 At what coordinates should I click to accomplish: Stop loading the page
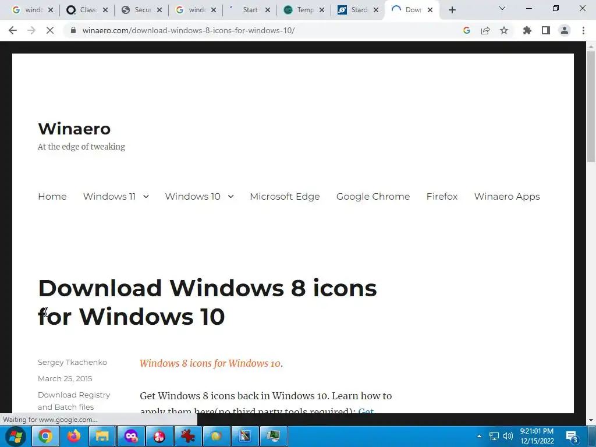[50, 30]
